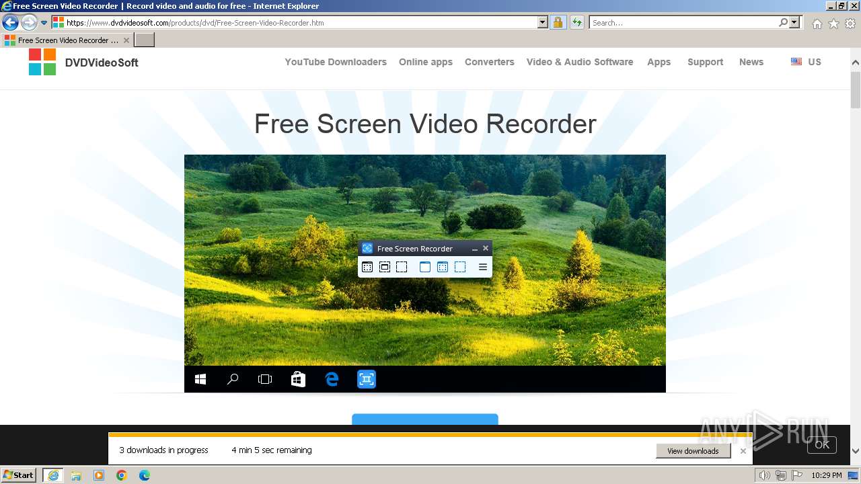Open File Explorer from the taskbar
861x484 pixels.
tap(76, 475)
